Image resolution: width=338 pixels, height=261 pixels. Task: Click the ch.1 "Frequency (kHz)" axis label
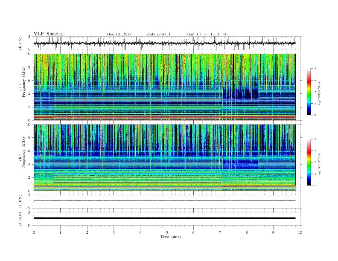[24, 82]
